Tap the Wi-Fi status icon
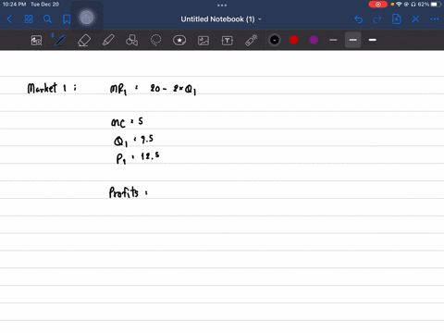Image resolution: width=444 pixels, height=333 pixels. 399,5
